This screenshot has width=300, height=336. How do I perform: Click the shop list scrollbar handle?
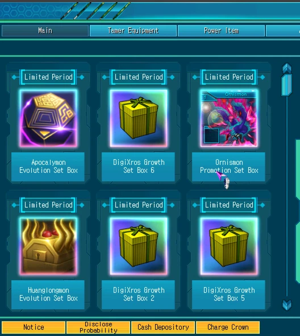click(287, 85)
